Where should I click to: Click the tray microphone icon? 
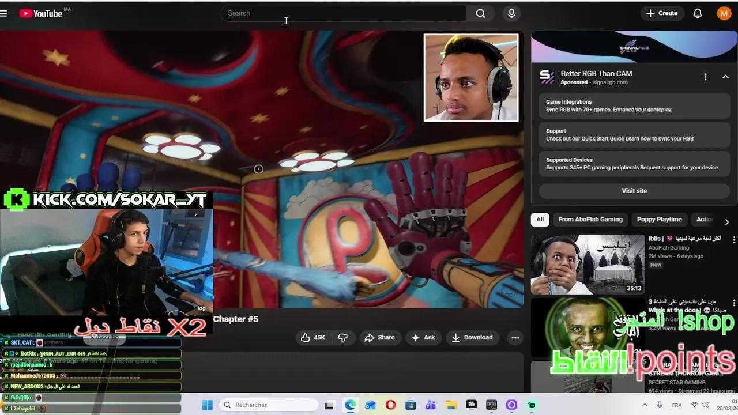coord(660,405)
